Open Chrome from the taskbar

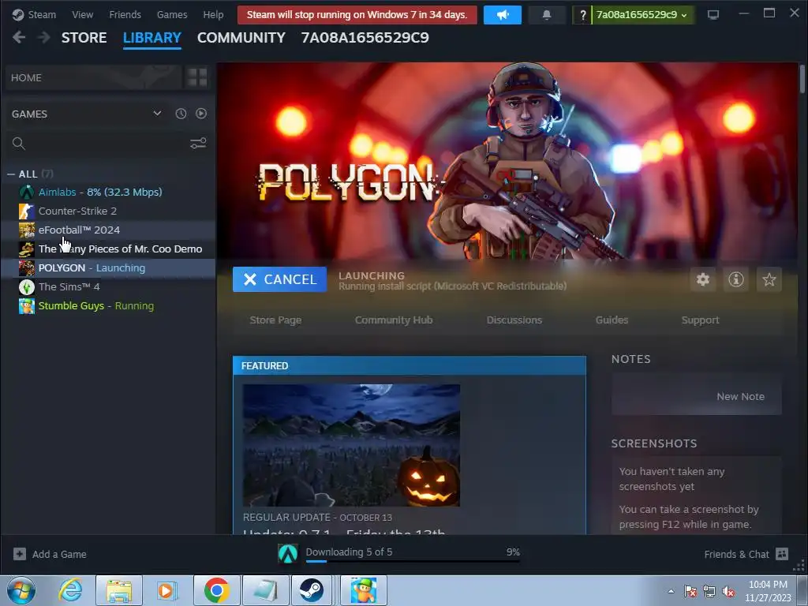216,590
